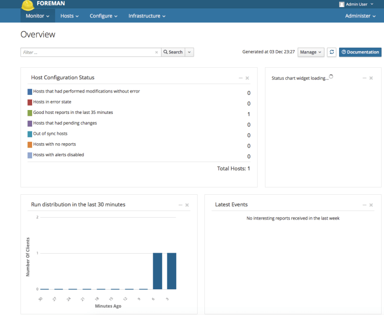Minimize the Host Configuration Status widget
Screen dimensions: 384x315
tap(240, 78)
